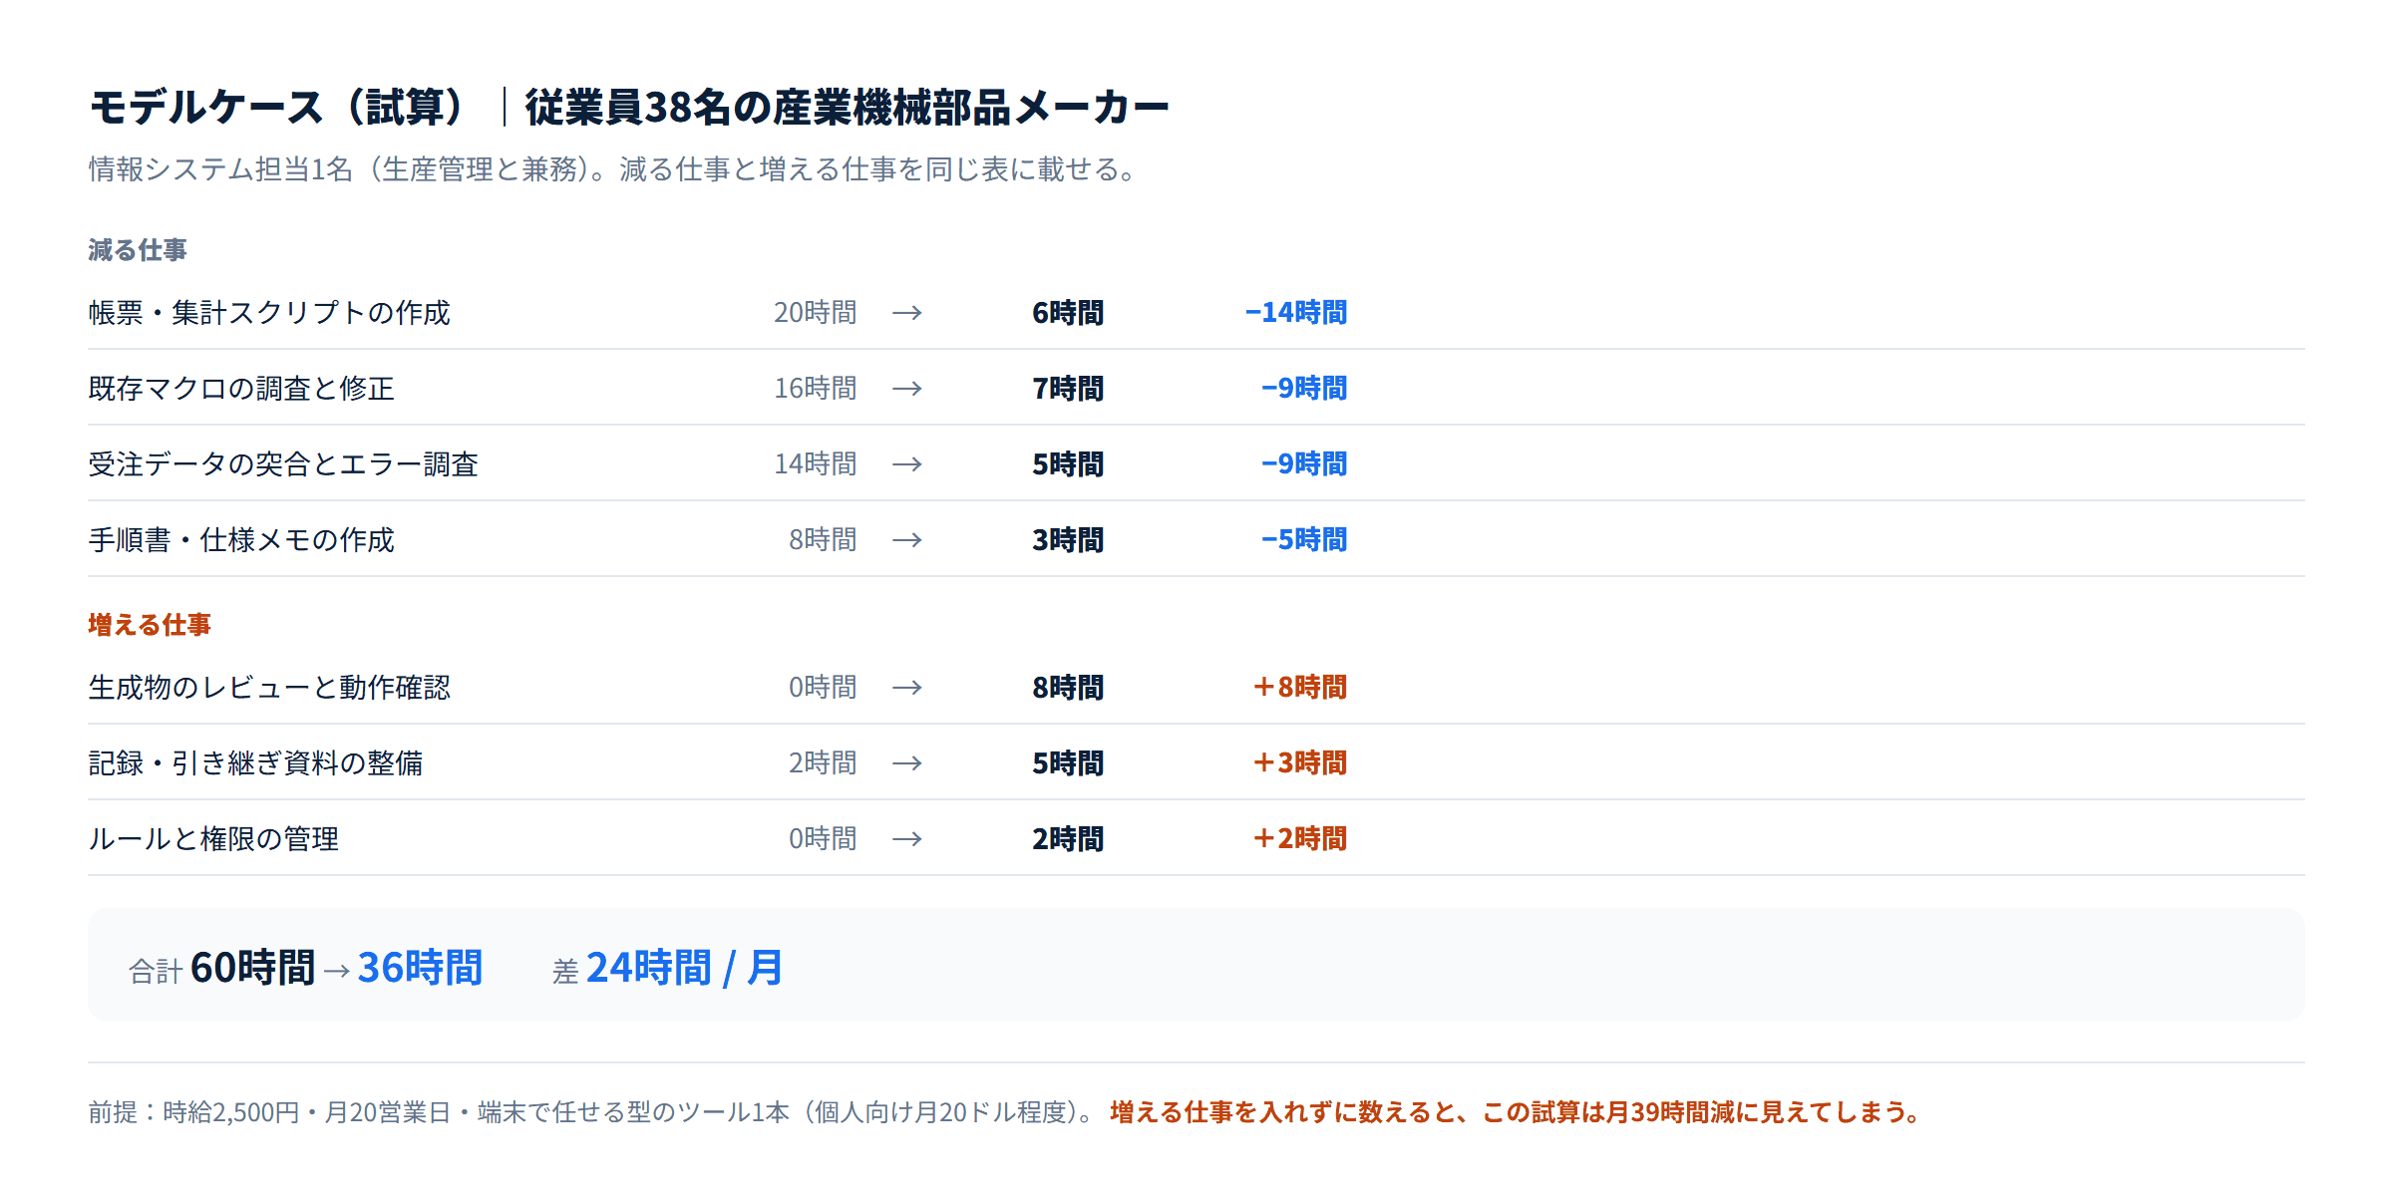This screenshot has height=1201, width=2393.
Task: Click the arrow in the 既存マクロ row
Action: tap(907, 389)
